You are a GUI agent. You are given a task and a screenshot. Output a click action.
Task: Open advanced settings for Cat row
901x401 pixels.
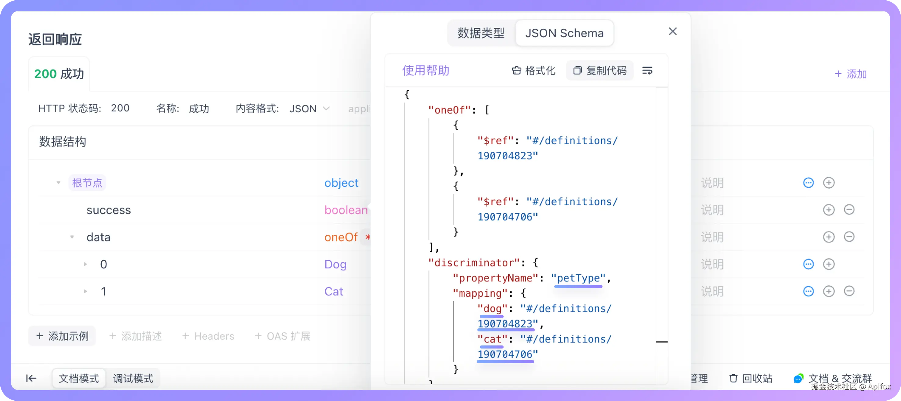point(808,291)
